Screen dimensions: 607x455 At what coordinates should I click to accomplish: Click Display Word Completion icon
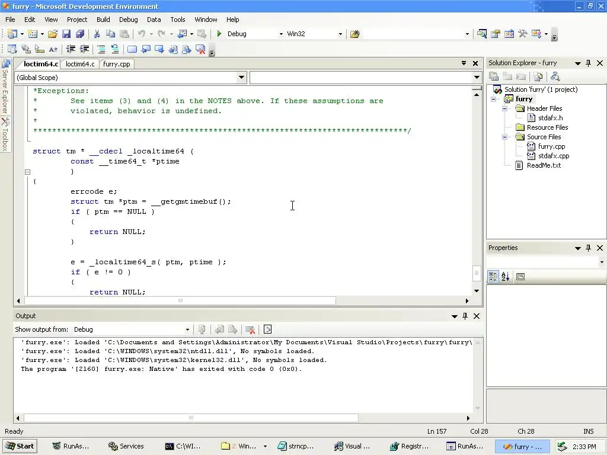click(53, 49)
